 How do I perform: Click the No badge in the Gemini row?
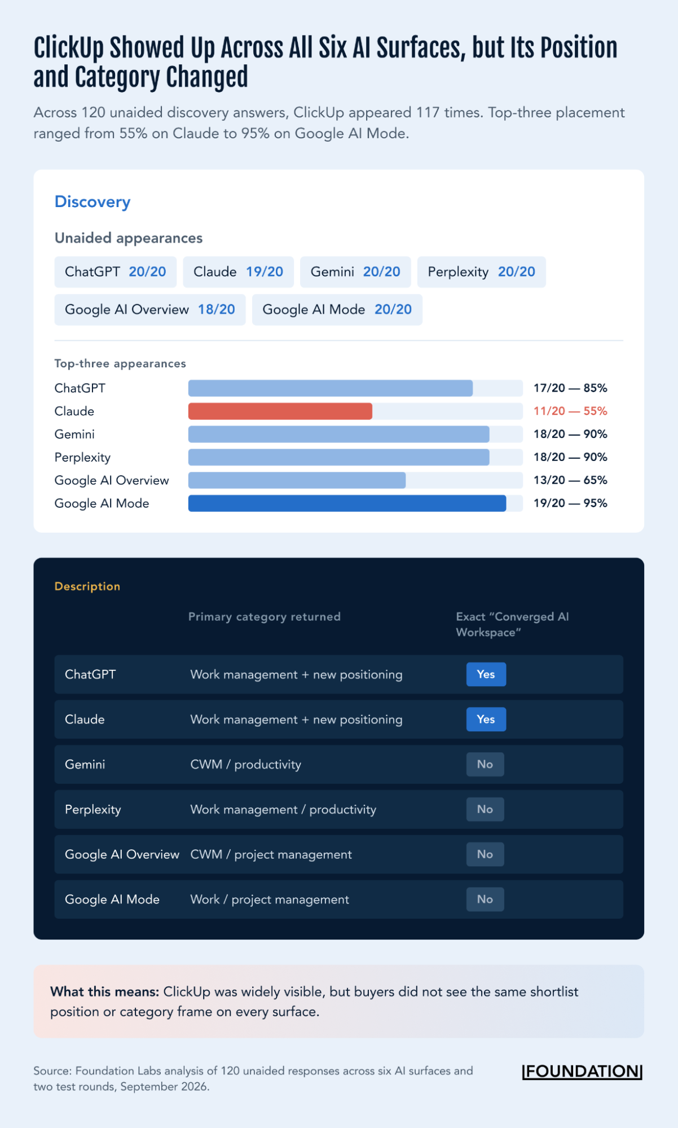485,765
